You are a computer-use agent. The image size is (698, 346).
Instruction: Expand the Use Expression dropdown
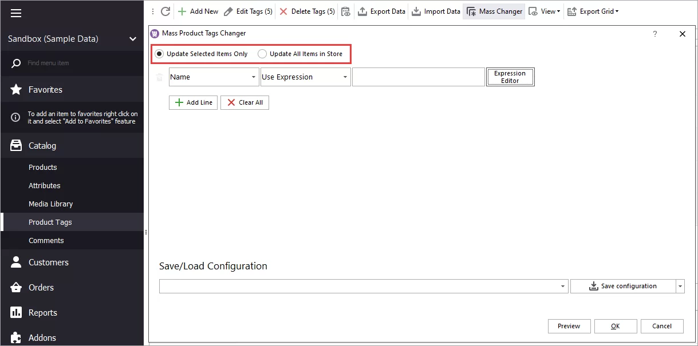pos(345,77)
